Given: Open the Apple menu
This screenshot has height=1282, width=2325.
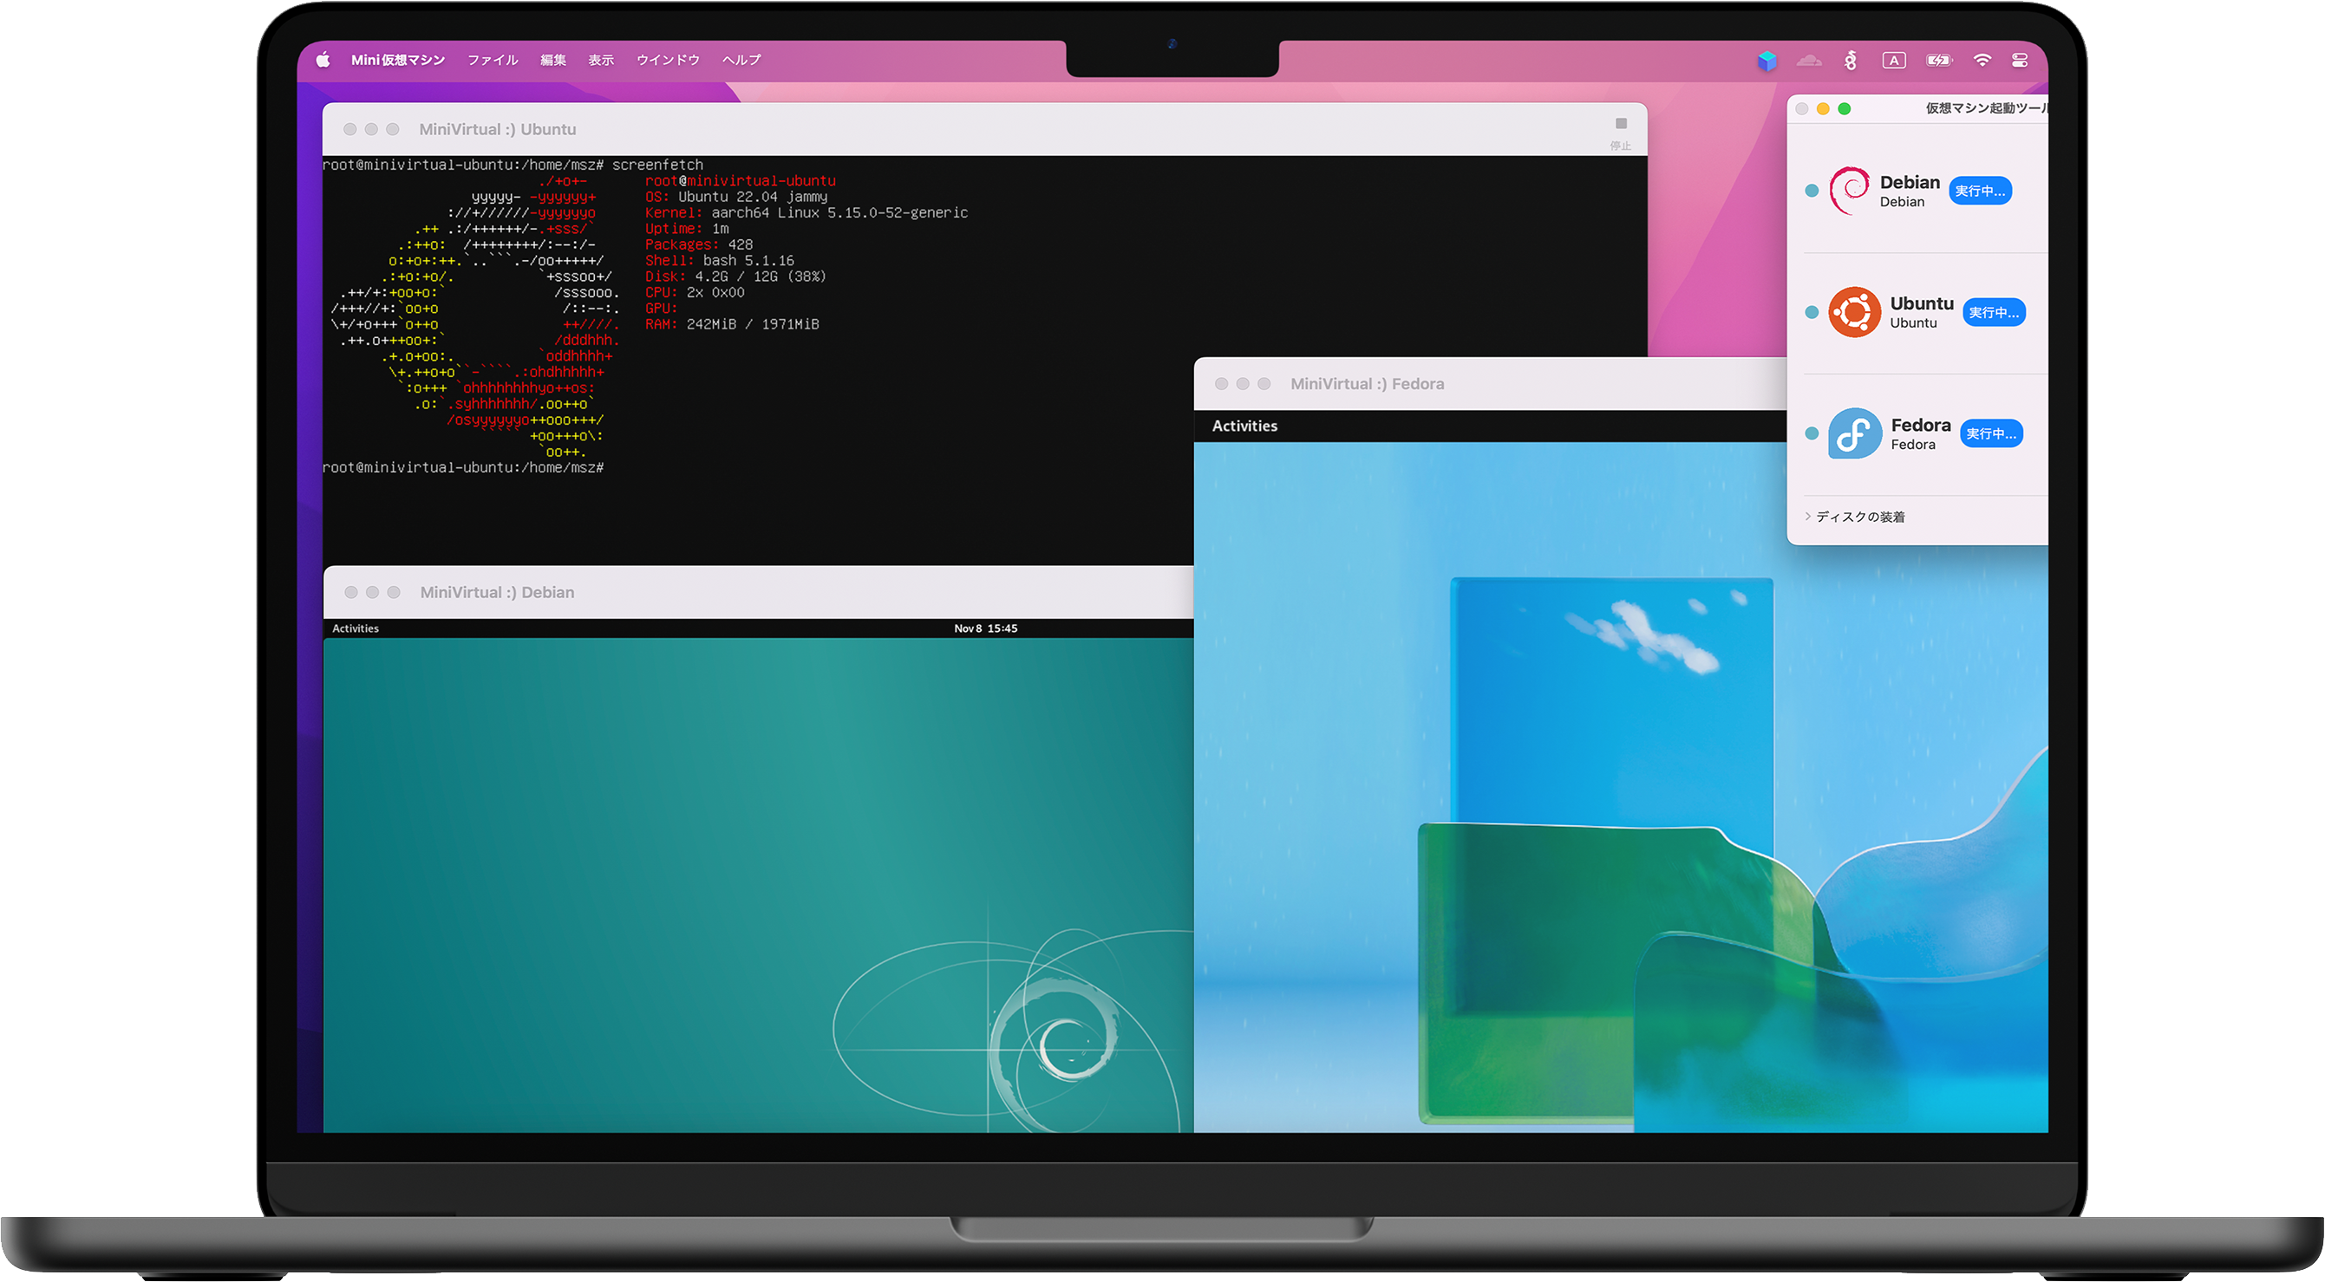Looking at the screenshot, I should pos(323,60).
